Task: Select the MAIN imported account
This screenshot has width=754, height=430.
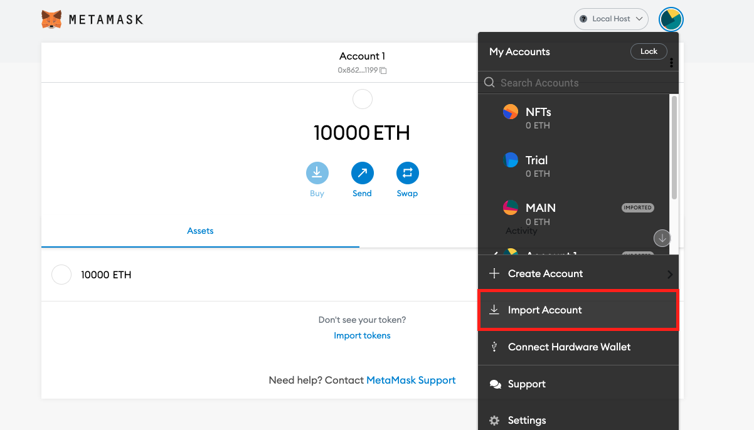Action: (574, 214)
